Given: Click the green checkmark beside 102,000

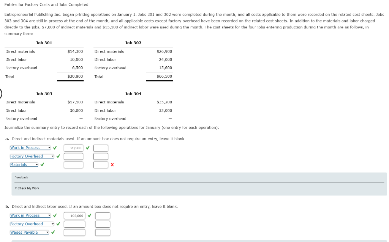Looking at the screenshot, I should point(89,215).
